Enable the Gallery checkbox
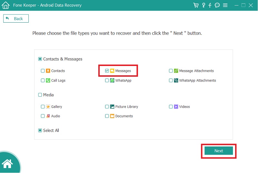Screen dimensions: 258x173 coord(43,107)
